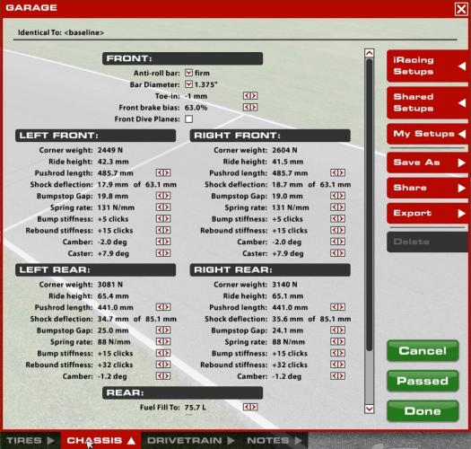This screenshot has height=449, width=471.
Task: Click the green Done button
Action: point(423,410)
